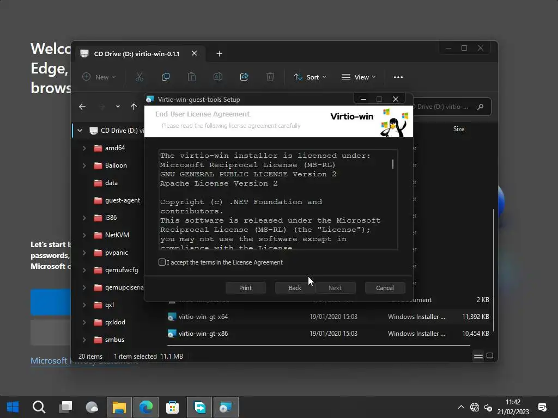The width and height of the screenshot is (558, 418).
Task: Open the notifications icon in the tray
Action: (x=542, y=407)
